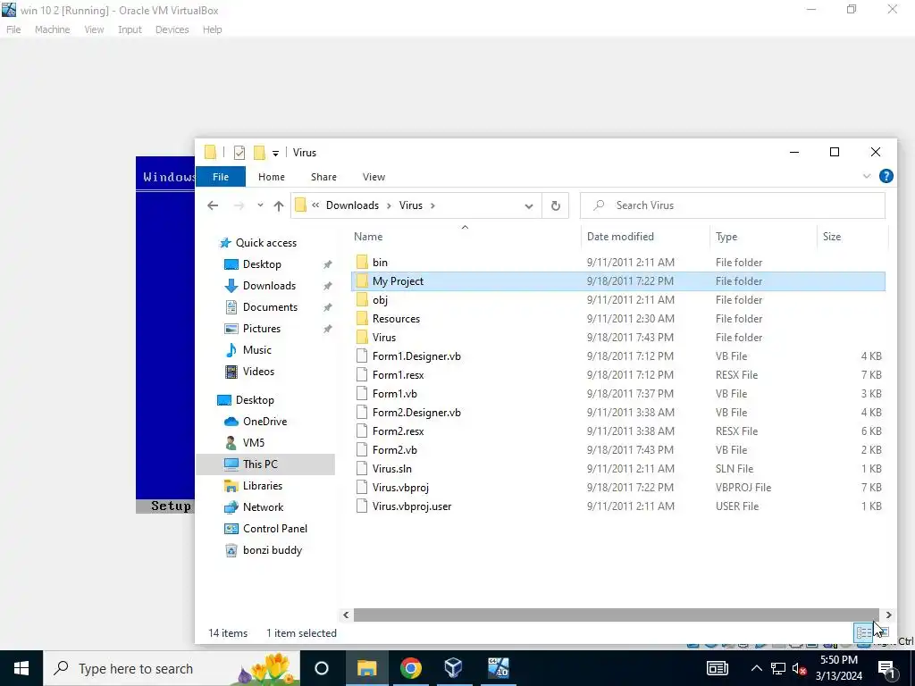
Task: Launch Chrome from the taskbar
Action: [410, 668]
